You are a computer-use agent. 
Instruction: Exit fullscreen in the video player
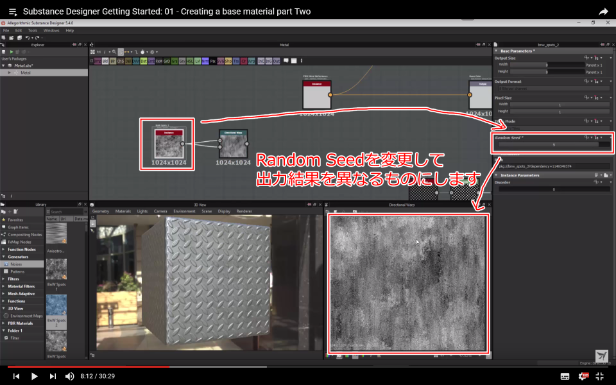(x=600, y=376)
